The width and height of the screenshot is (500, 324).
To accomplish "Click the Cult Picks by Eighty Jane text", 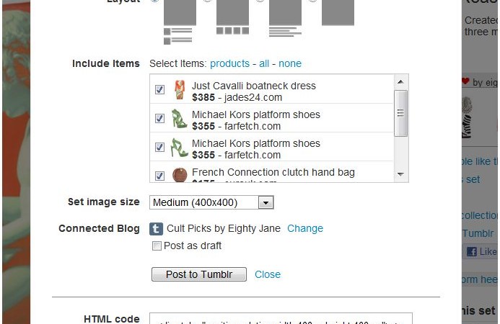I will point(224,228).
